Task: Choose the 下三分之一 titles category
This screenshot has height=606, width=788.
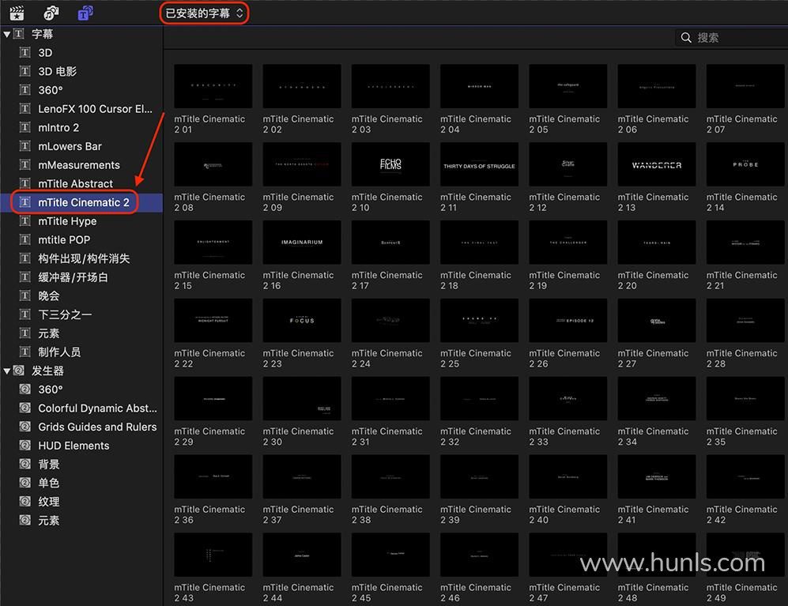Action: coord(65,315)
